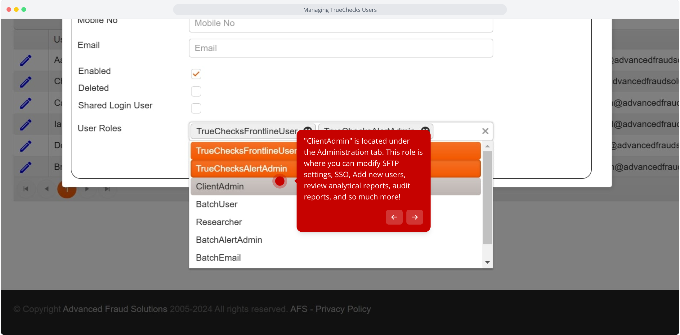Remove the TrueChecksAlertAdmin role tag

[x=425, y=131]
